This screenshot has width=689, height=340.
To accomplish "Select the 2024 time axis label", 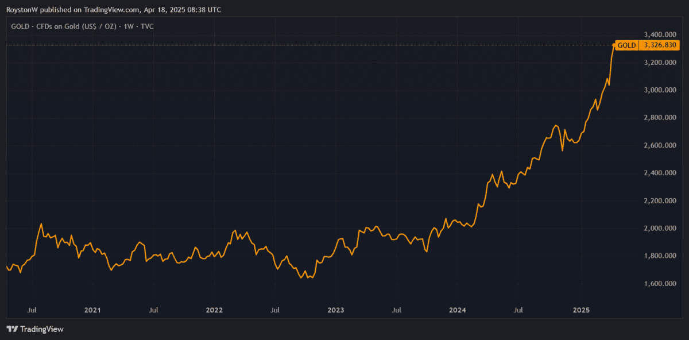I will [x=458, y=310].
